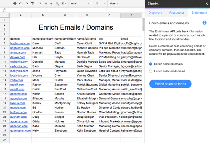Decrease decimal places
Viewport: 210px width, 143px height.
click(51, 4)
